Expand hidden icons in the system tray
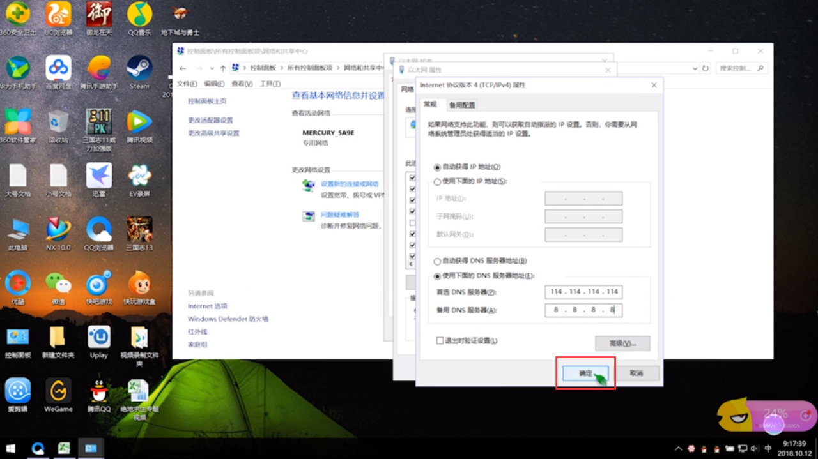Image resolution: width=818 pixels, height=459 pixels. pos(677,448)
